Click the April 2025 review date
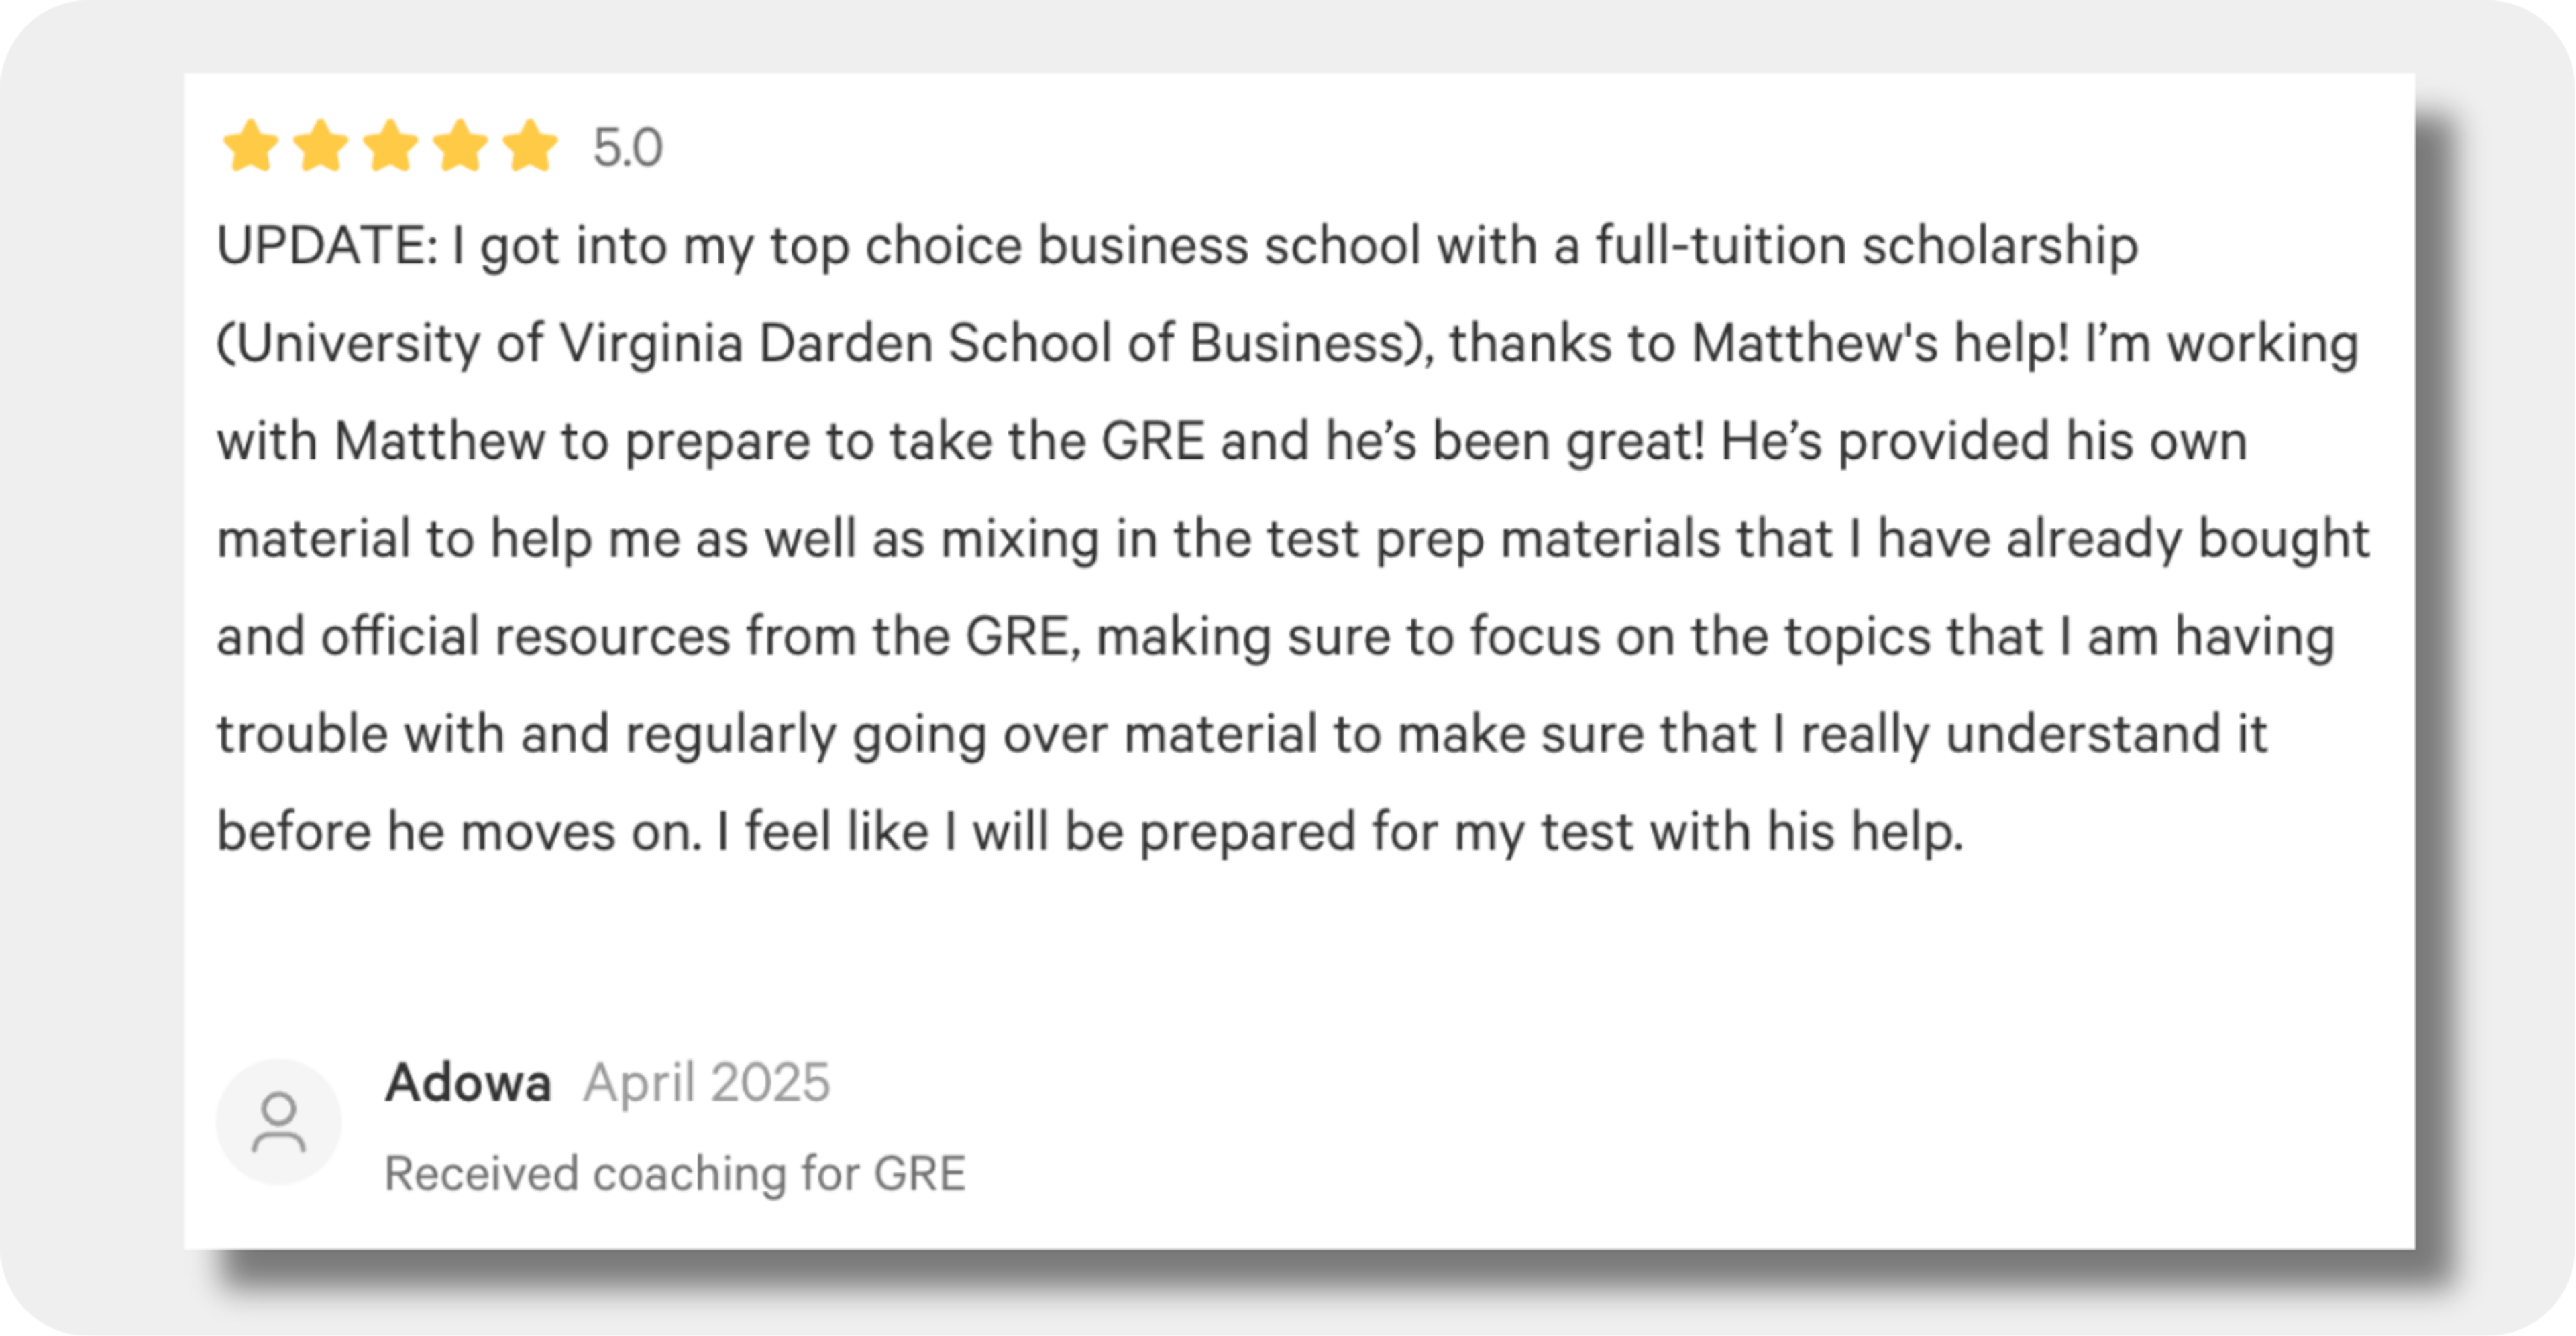2576x1336 pixels. click(x=707, y=1082)
